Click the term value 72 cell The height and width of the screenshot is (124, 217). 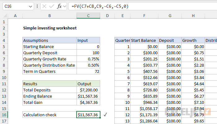point(88,71)
